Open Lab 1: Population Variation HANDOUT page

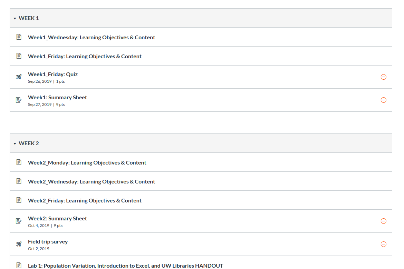[125, 266]
